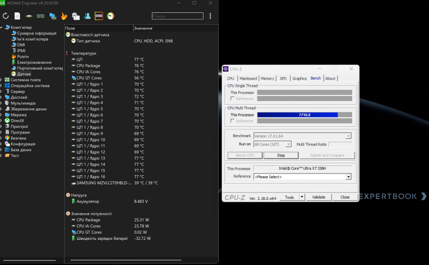Screen dimensions: 429x265
Task: Click the Refresh icon in AIDA64 toolbar
Action: 6,16
